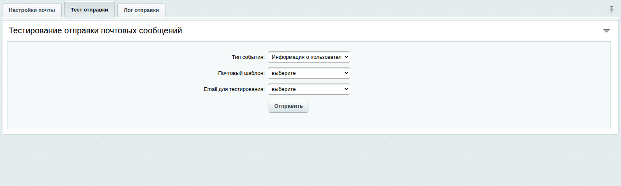Screen dimensions: 621x186
Task: Click empty form area beside Отправить button
Action: 391,107
